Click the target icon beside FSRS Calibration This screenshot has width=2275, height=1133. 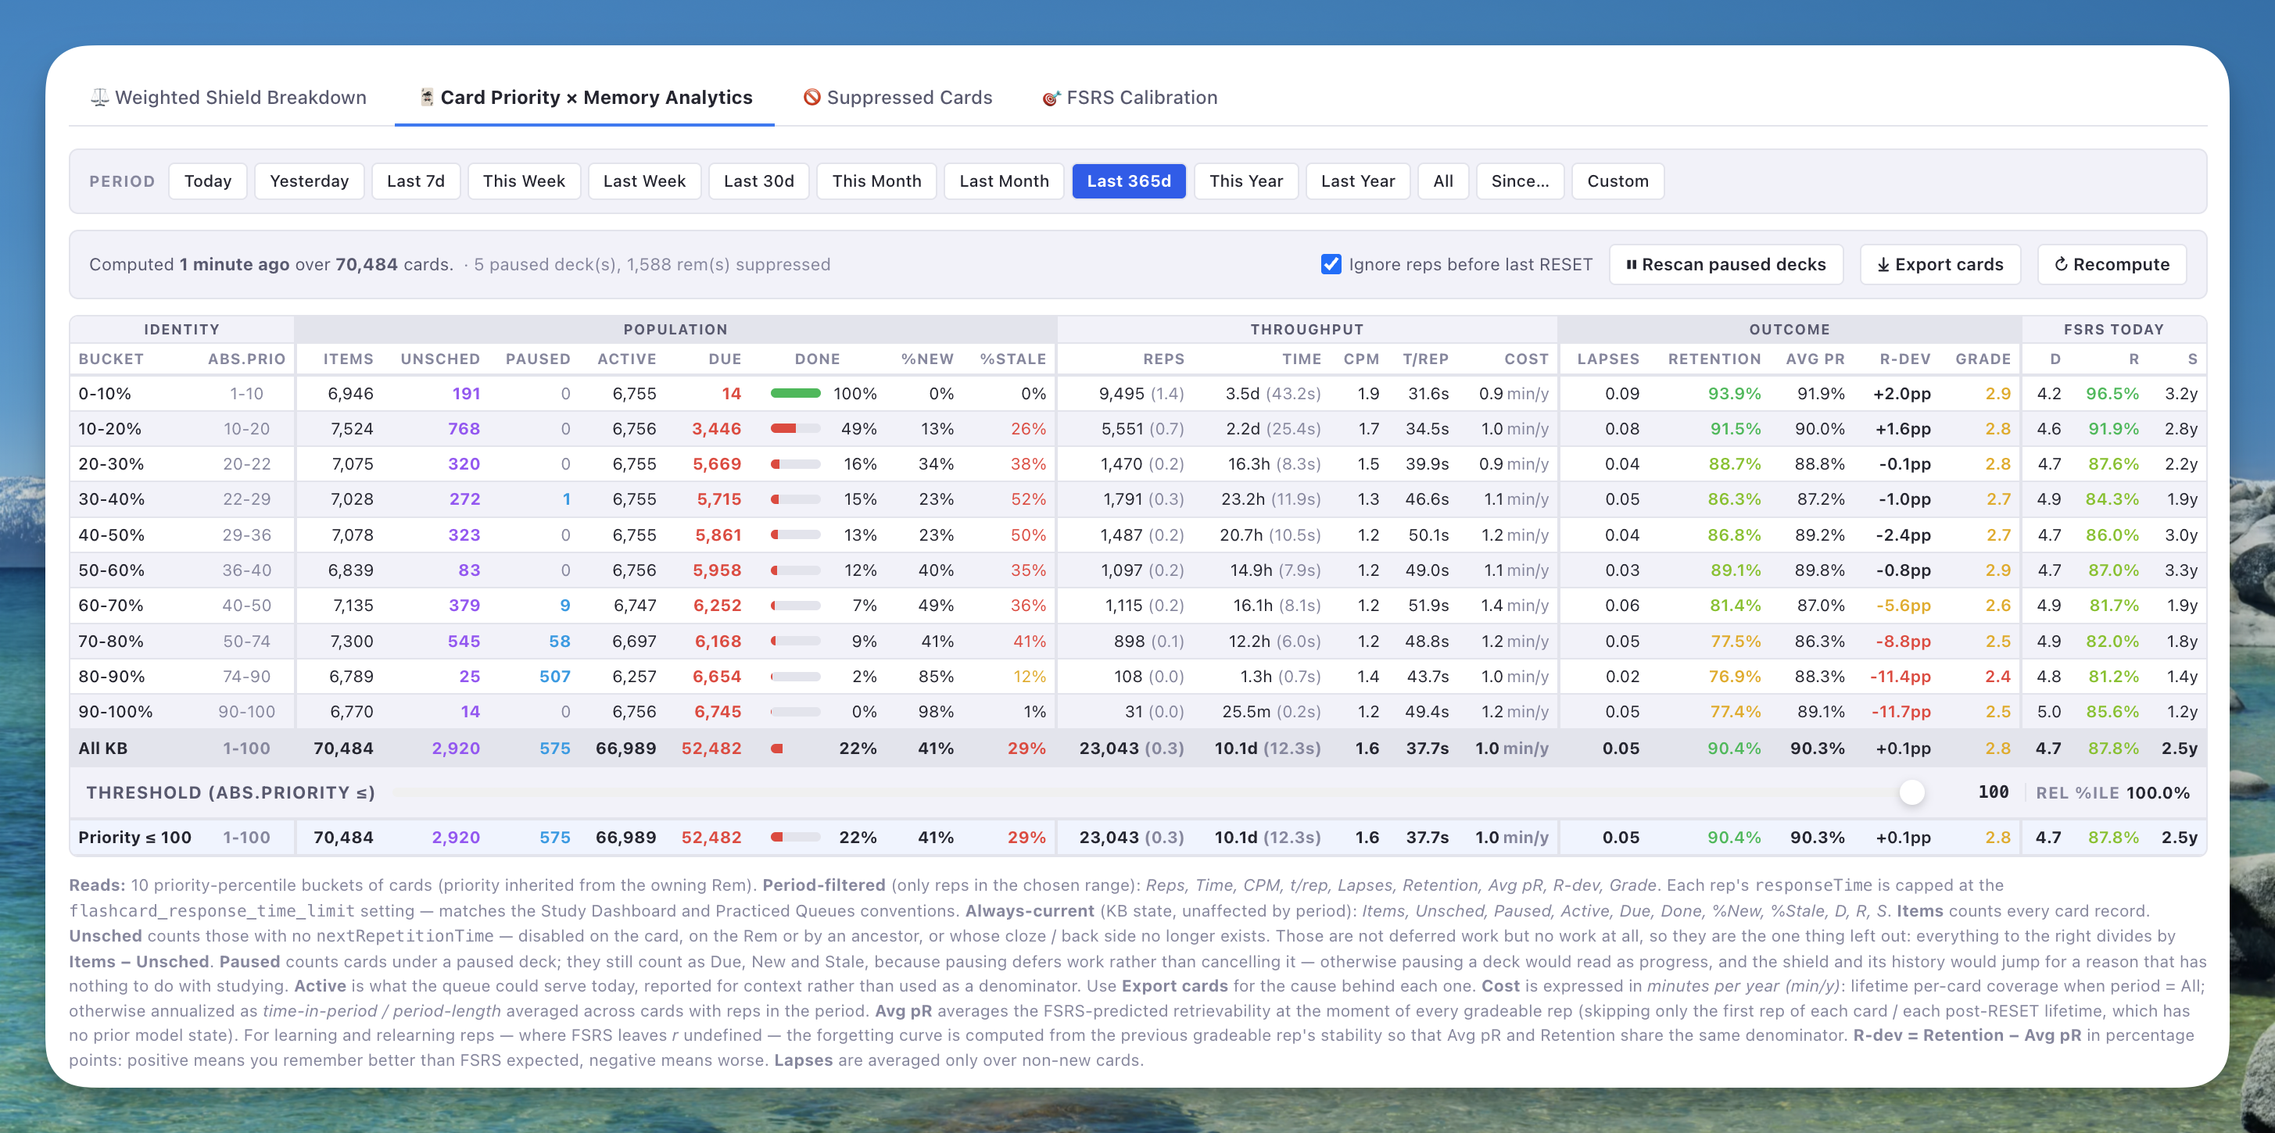point(1051,98)
